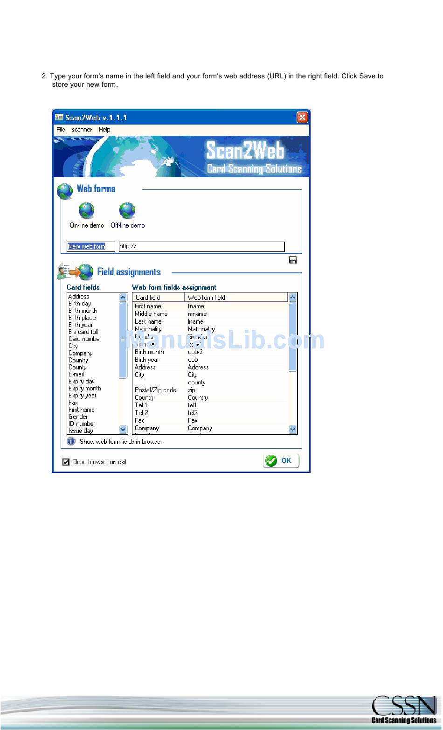Click the assignment table scrollbar thumb
This screenshot has width=443, height=730.
[293, 336]
